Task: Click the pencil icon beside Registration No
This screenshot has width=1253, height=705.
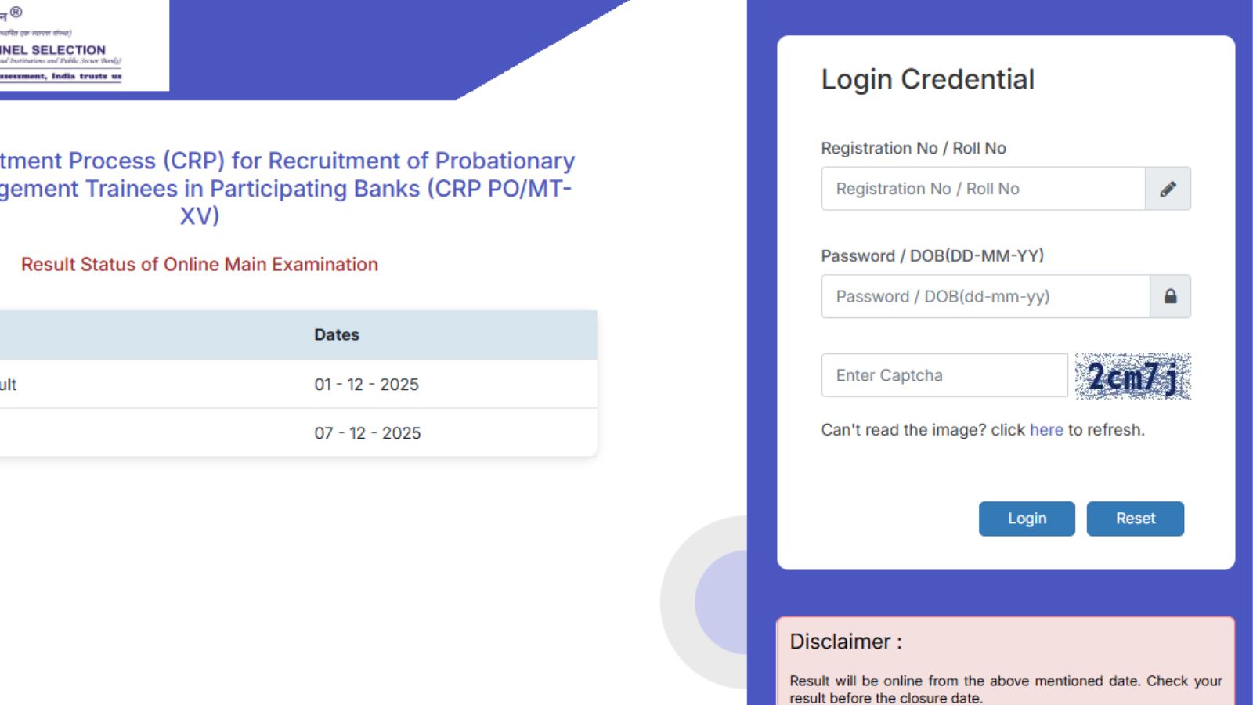Action: tap(1168, 189)
